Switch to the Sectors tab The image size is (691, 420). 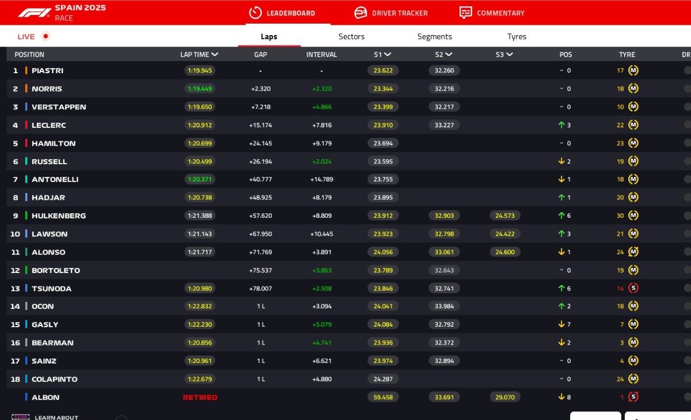pos(351,36)
